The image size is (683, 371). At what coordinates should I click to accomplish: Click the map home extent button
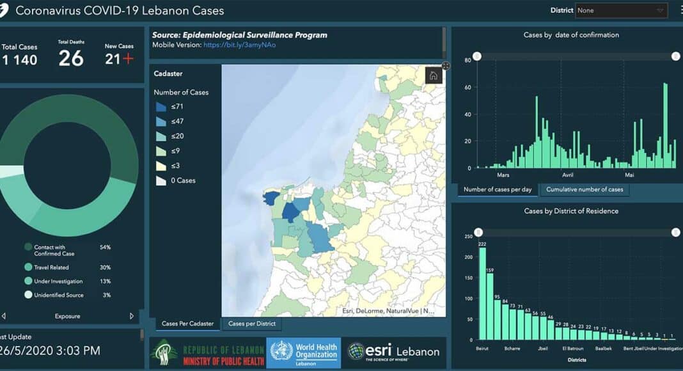434,75
